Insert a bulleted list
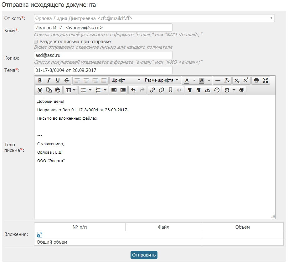 83,90
